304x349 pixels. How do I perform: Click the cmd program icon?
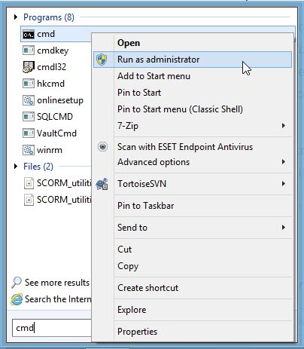point(29,34)
